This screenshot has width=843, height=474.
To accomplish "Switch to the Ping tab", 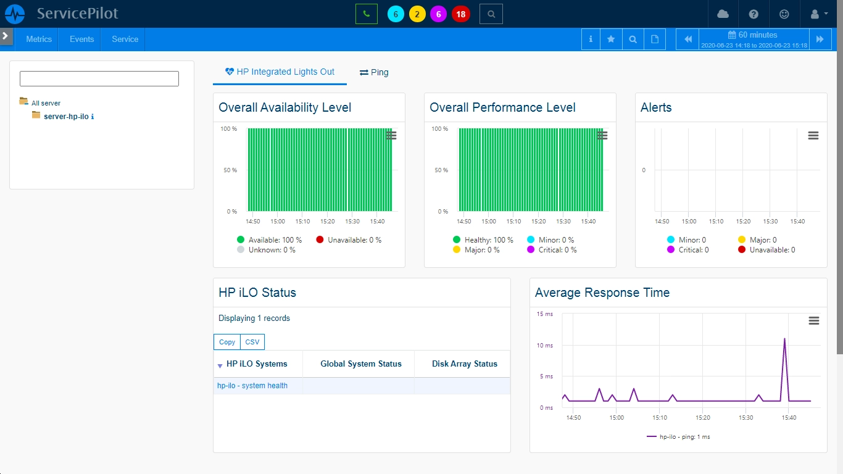I will pyautogui.click(x=374, y=72).
